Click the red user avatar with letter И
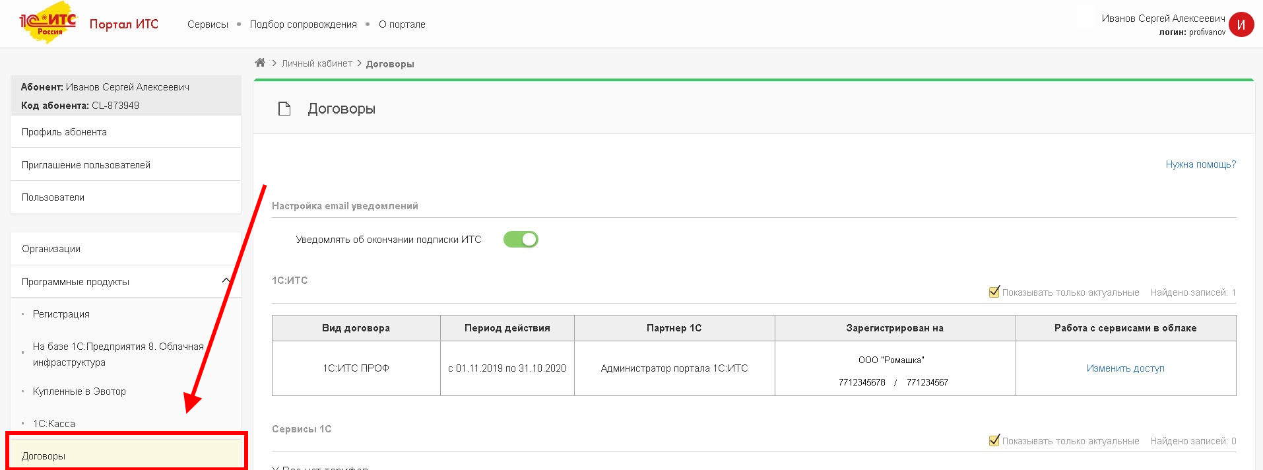 pyautogui.click(x=1241, y=25)
